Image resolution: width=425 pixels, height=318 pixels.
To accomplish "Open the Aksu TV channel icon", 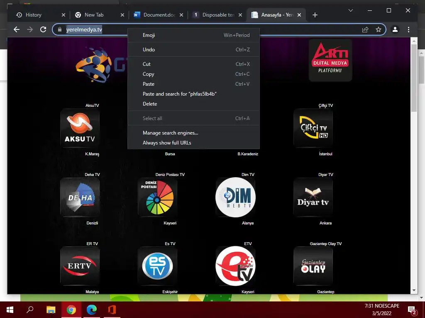I will pos(80,128).
